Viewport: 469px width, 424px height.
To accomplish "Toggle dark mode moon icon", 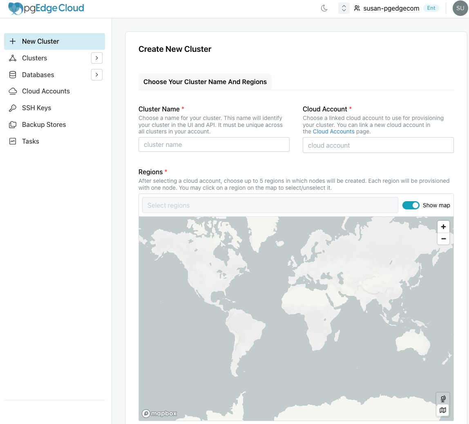I will pyautogui.click(x=324, y=8).
